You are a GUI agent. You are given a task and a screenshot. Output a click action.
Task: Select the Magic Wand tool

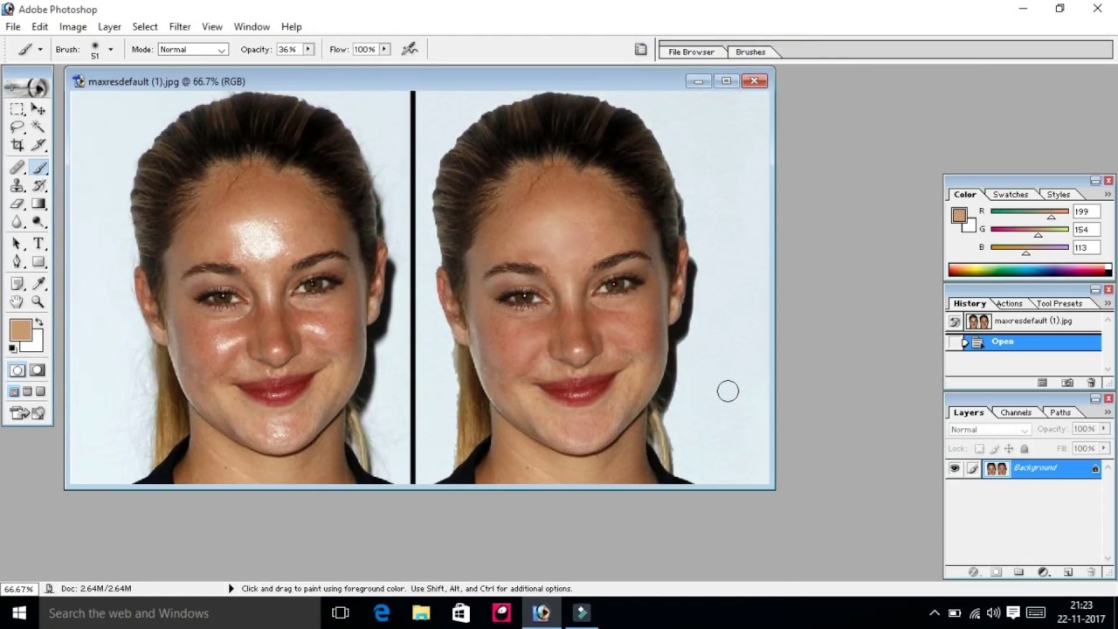click(38, 128)
